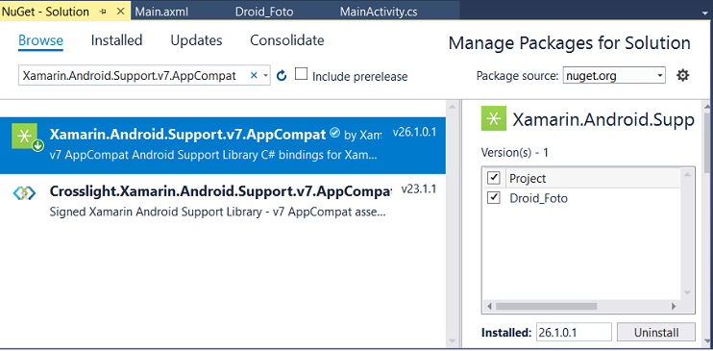The width and height of the screenshot is (713, 351).
Task: Click the Uninstall button
Action: (656, 333)
